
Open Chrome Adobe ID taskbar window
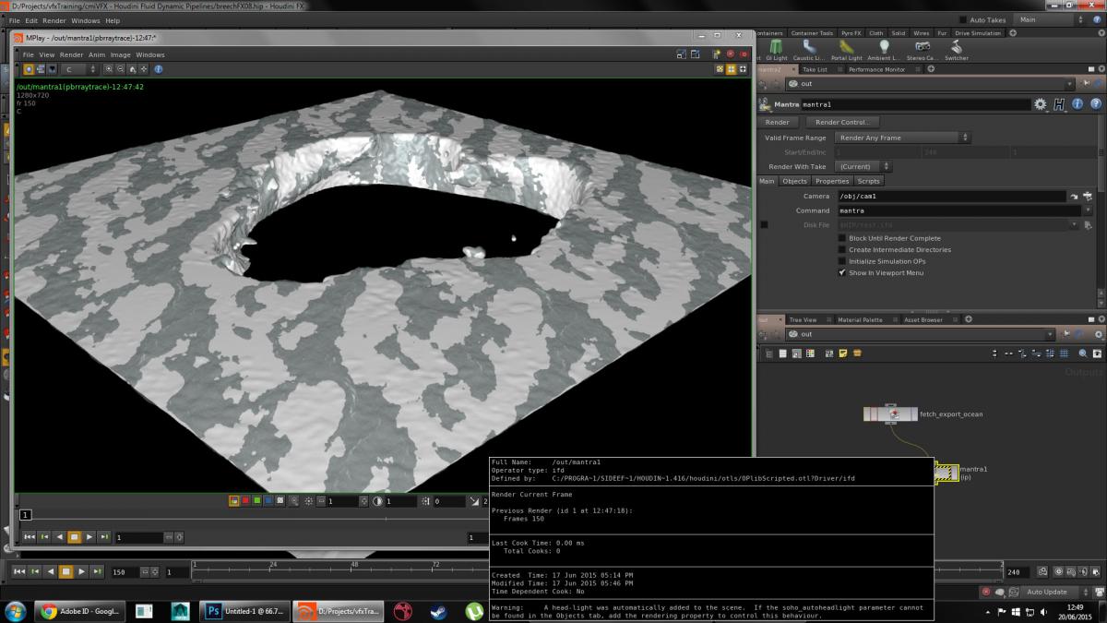click(77, 611)
